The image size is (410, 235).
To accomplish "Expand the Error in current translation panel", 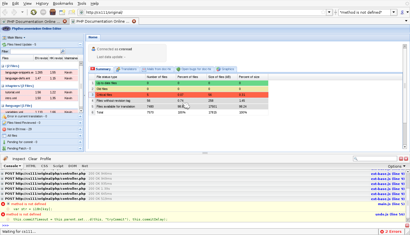I will (x=80, y=117).
